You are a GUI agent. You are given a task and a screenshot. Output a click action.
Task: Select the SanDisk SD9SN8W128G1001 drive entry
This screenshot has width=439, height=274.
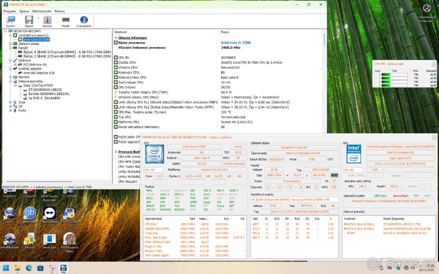[x=49, y=94]
